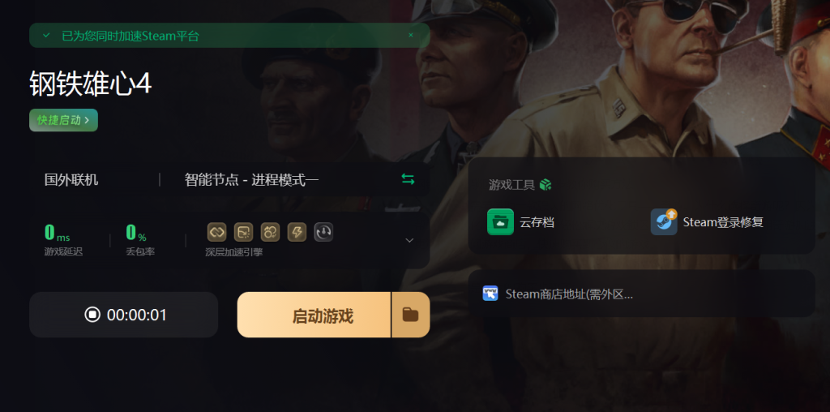Click the first chain-link acceleration engine icon

coord(216,232)
